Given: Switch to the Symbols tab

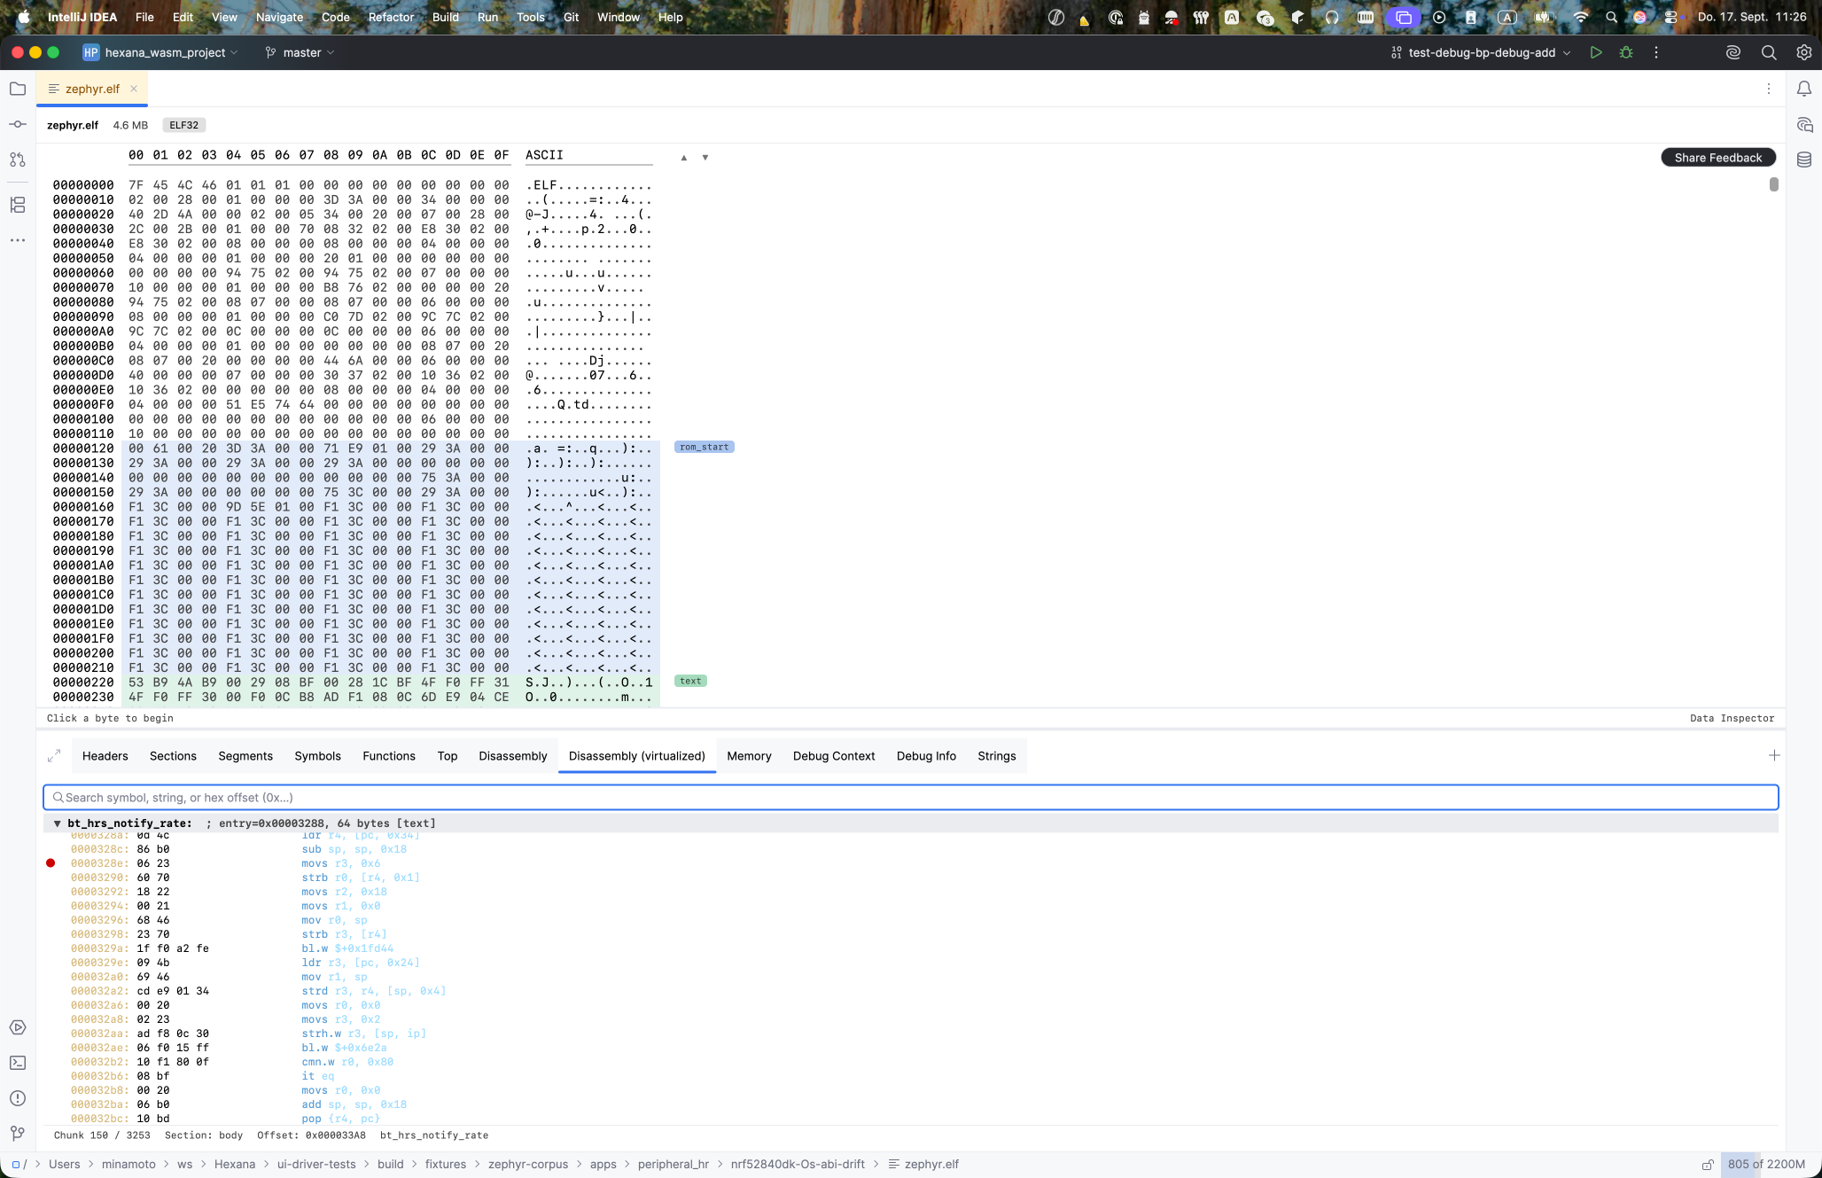Looking at the screenshot, I should 317,756.
